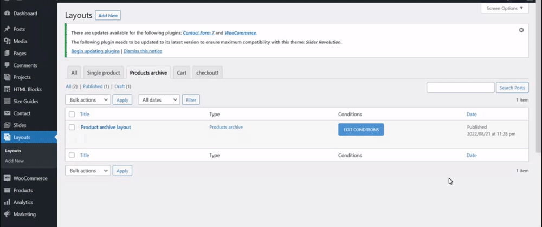Dismiss the plugin update notice with X

click(x=521, y=30)
